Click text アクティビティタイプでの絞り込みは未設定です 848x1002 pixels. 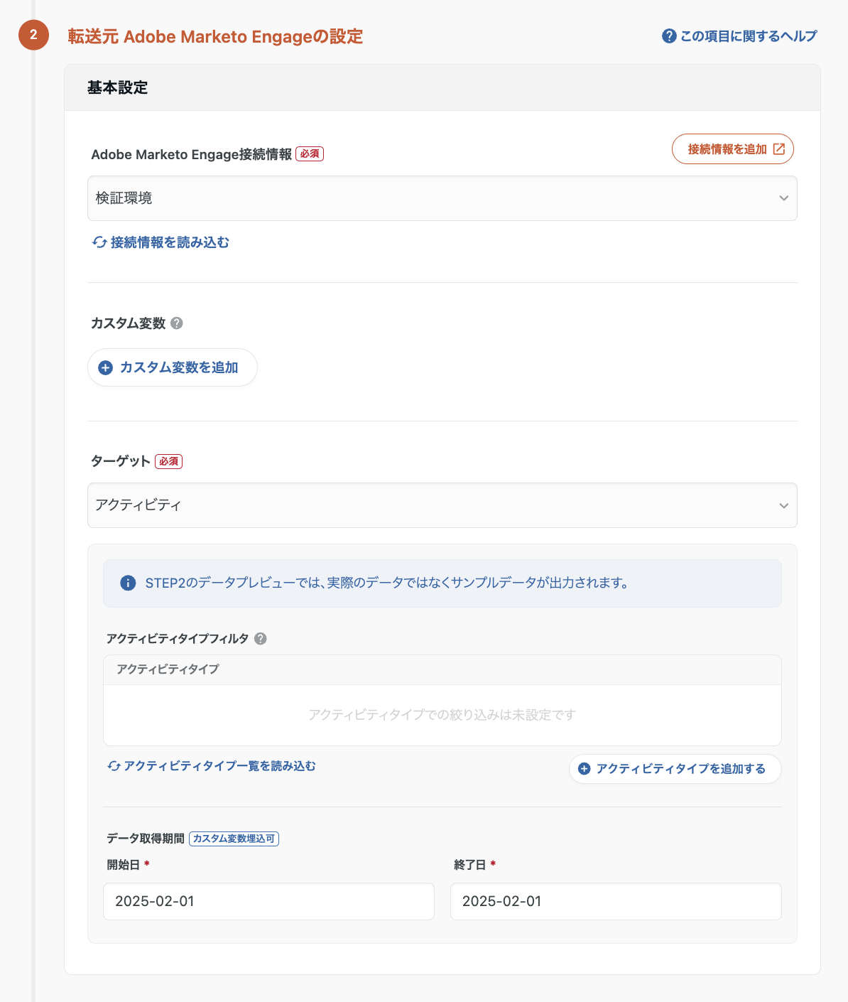[x=442, y=715]
